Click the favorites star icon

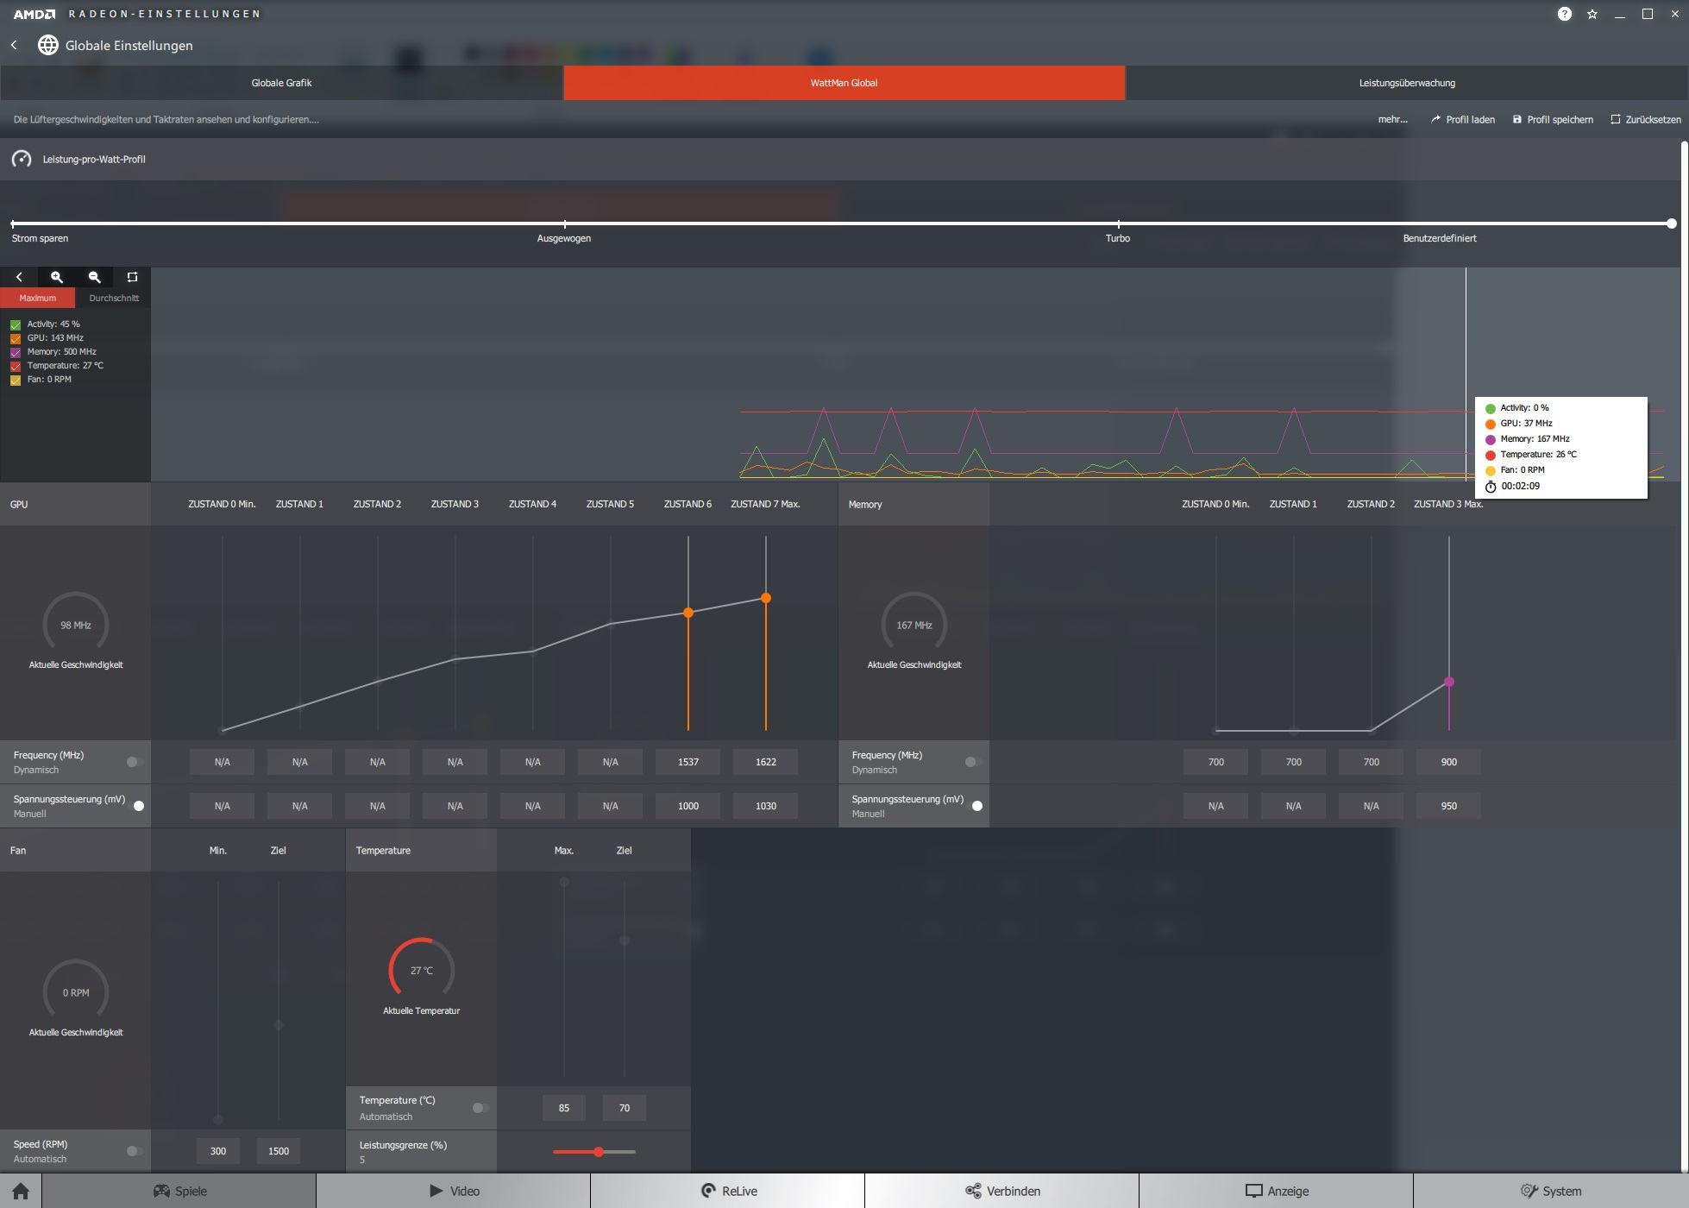(x=1592, y=14)
